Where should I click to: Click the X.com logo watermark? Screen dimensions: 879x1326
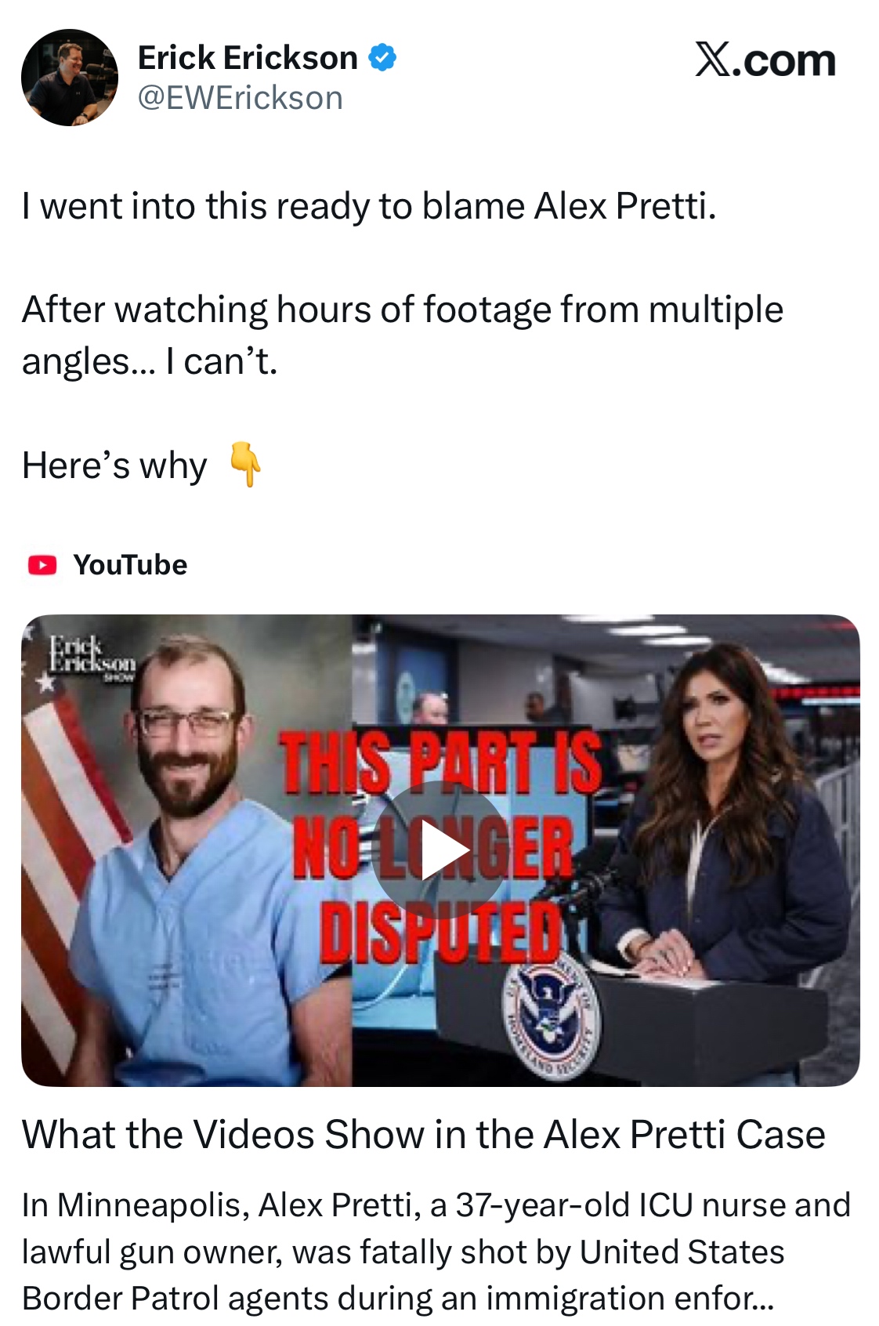[x=765, y=60]
